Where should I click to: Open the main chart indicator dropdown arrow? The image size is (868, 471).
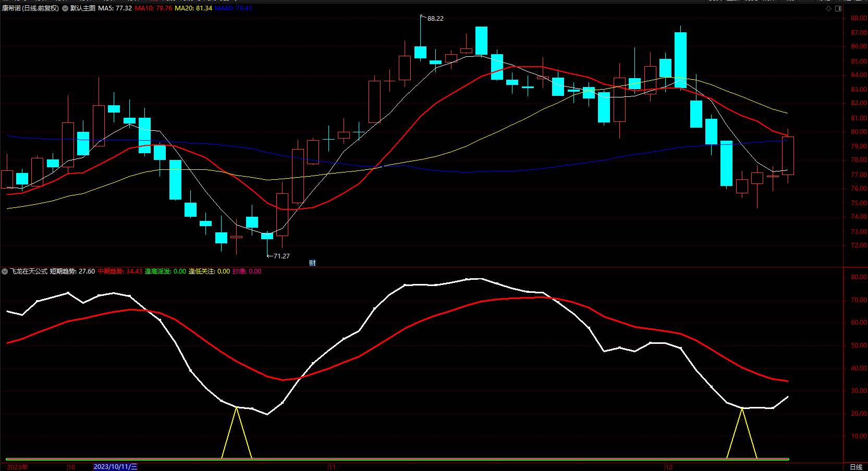click(65, 8)
